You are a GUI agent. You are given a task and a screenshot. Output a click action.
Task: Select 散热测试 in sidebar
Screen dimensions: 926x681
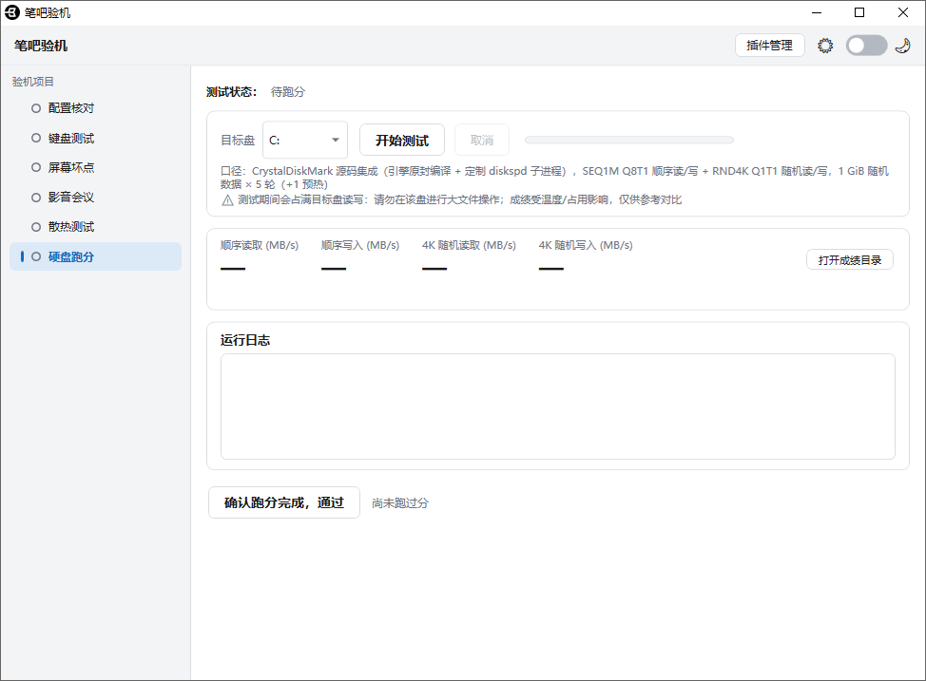96,227
